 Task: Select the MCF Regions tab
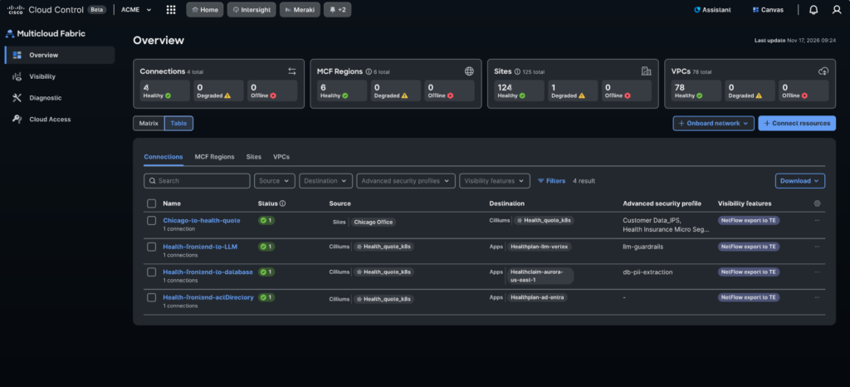click(x=215, y=157)
